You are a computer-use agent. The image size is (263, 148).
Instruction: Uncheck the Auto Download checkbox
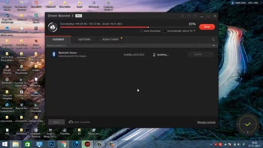click(x=142, y=31)
